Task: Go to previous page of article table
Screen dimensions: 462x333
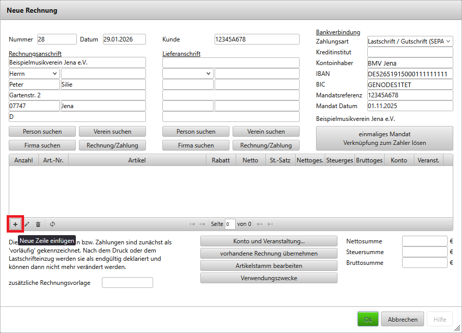Action: point(202,224)
